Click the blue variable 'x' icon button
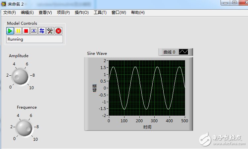248x149 pixels. pyautogui.click(x=34, y=31)
